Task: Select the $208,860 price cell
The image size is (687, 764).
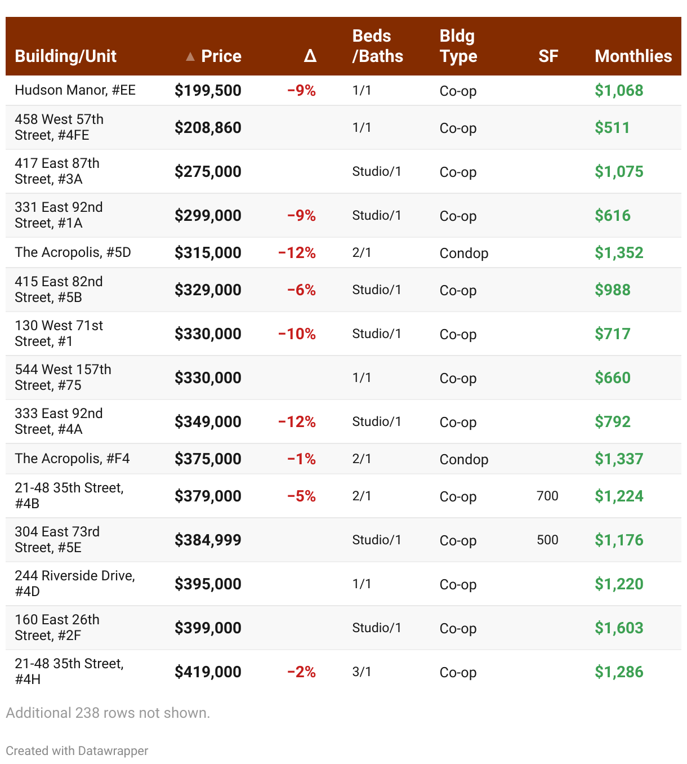Action: [x=208, y=128]
